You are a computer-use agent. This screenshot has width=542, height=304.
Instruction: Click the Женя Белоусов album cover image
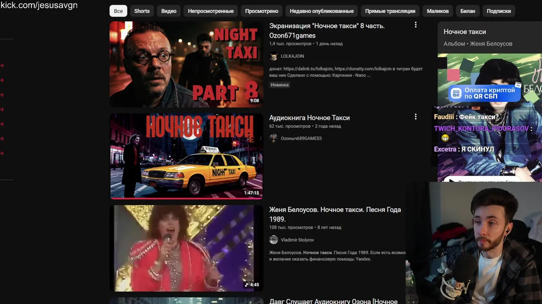pos(489,117)
